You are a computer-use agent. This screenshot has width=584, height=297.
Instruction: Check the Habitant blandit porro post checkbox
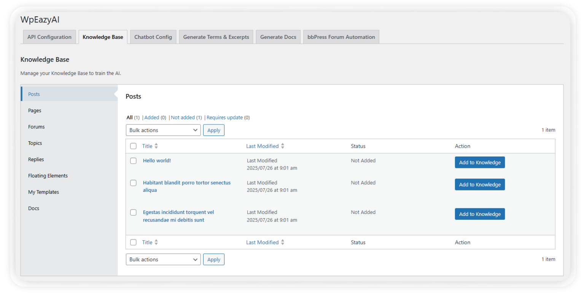(133, 183)
